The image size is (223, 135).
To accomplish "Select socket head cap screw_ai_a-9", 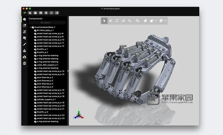I will pos(50,37).
